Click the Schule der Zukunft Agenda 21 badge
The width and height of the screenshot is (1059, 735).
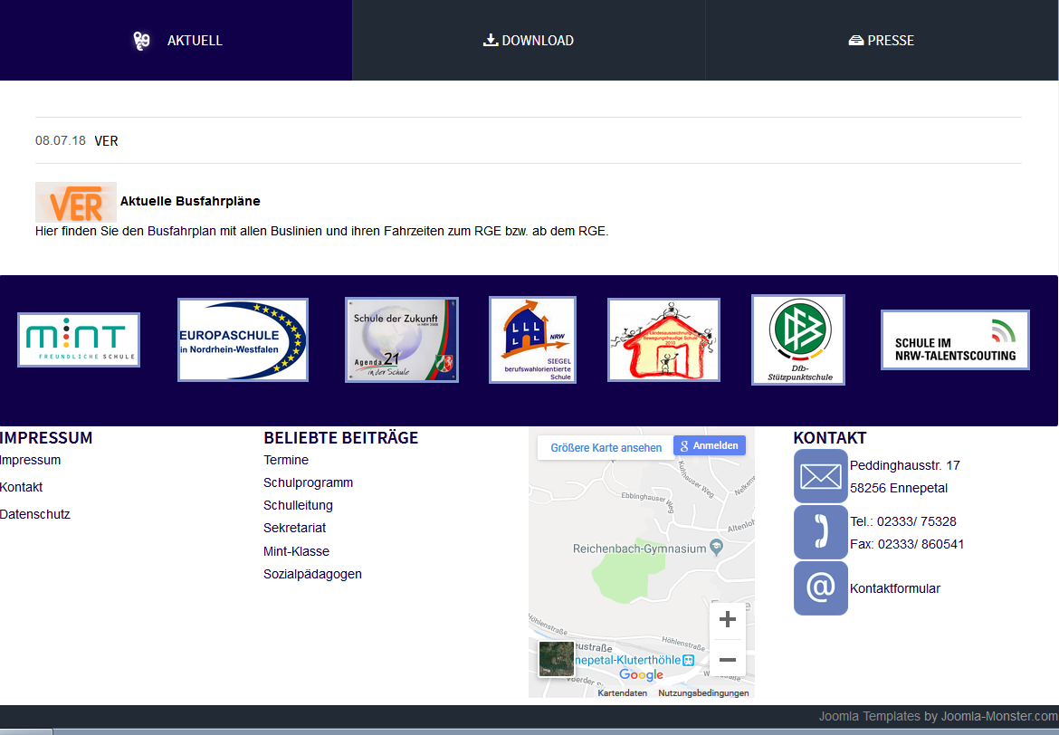(402, 339)
